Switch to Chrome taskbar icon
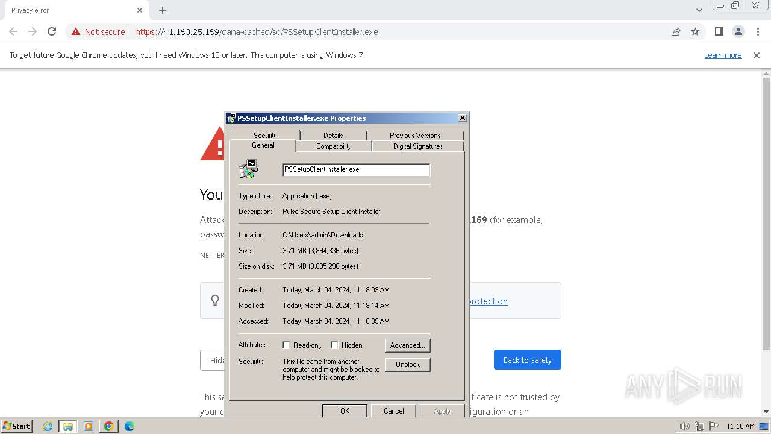Viewport: 771px width, 434px height. [109, 426]
